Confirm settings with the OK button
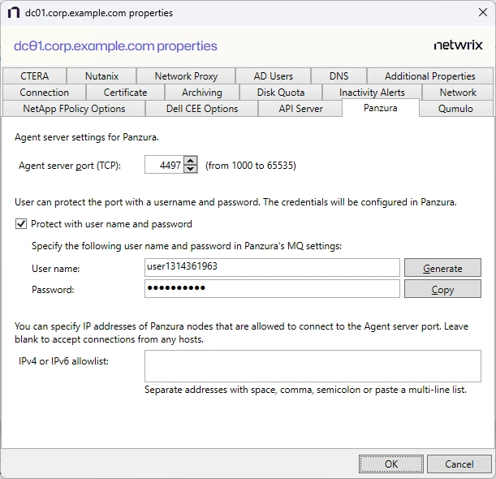This screenshot has height=479, width=496. [x=391, y=464]
